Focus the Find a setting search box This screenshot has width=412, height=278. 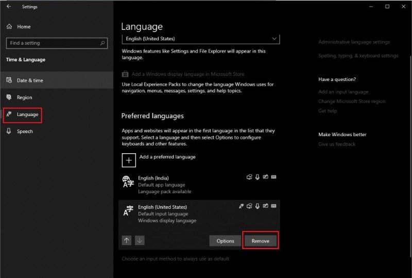pyautogui.click(x=57, y=43)
